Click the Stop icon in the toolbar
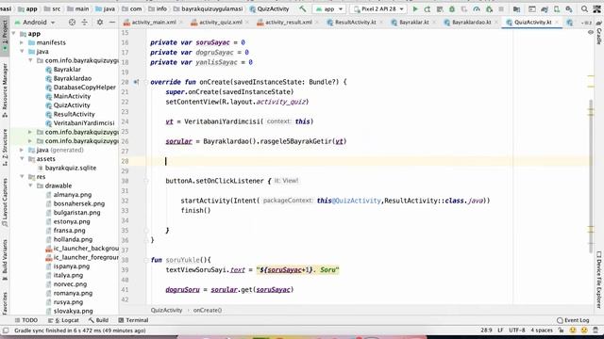This screenshot has width=604, height=339. [x=501, y=8]
